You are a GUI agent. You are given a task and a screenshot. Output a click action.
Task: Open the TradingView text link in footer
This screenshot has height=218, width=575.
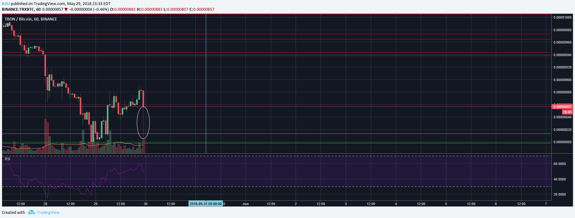click(48, 212)
